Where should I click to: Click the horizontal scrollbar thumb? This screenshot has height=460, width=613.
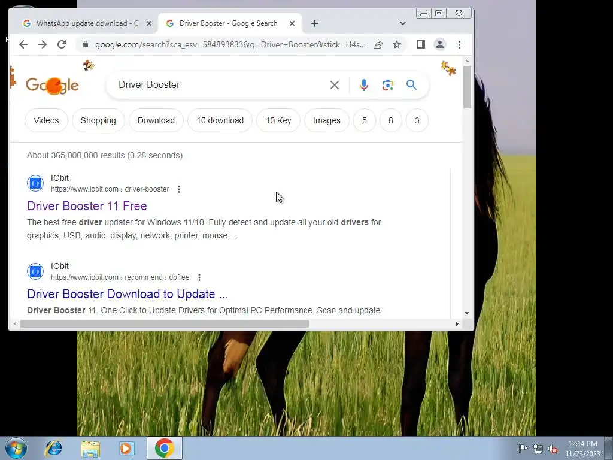click(x=165, y=324)
